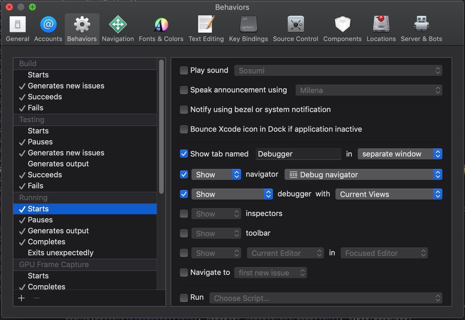Click the Debugger tab name field
This screenshot has height=320, width=465.
(x=298, y=154)
